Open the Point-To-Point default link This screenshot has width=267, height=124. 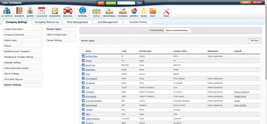[x=240, y=105]
